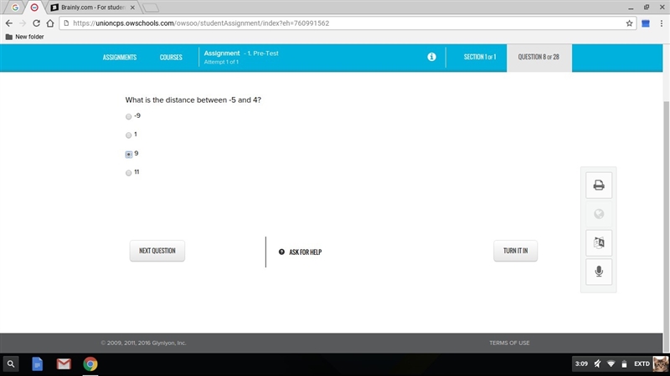This screenshot has height=376, width=670.
Task: Open the Assignments menu
Action: click(x=120, y=57)
